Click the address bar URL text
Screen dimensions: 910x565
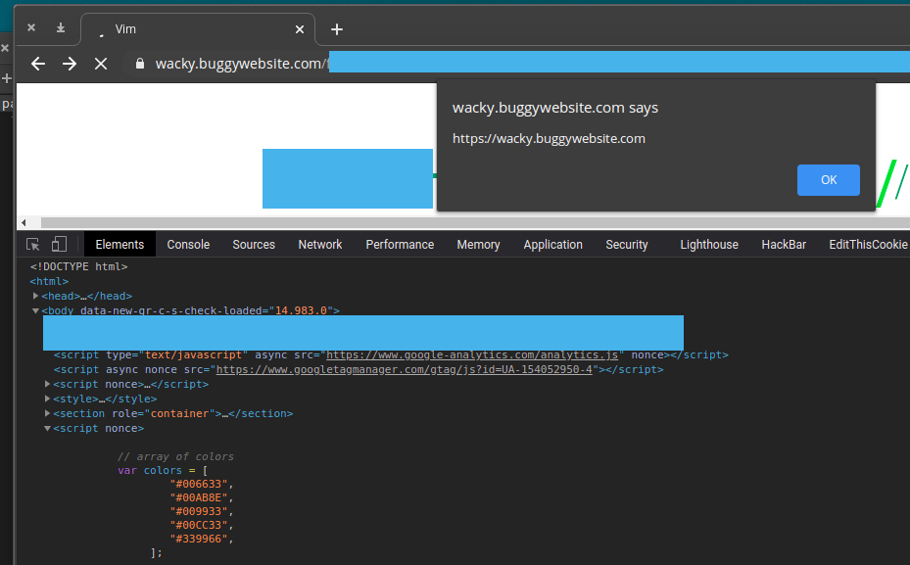tap(241, 64)
